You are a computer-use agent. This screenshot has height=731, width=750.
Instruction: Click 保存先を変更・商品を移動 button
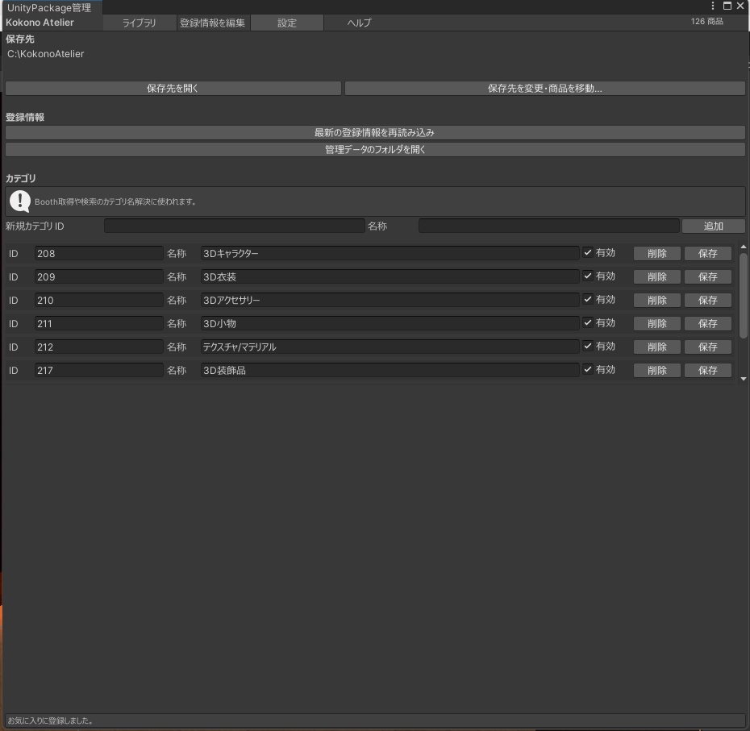545,88
